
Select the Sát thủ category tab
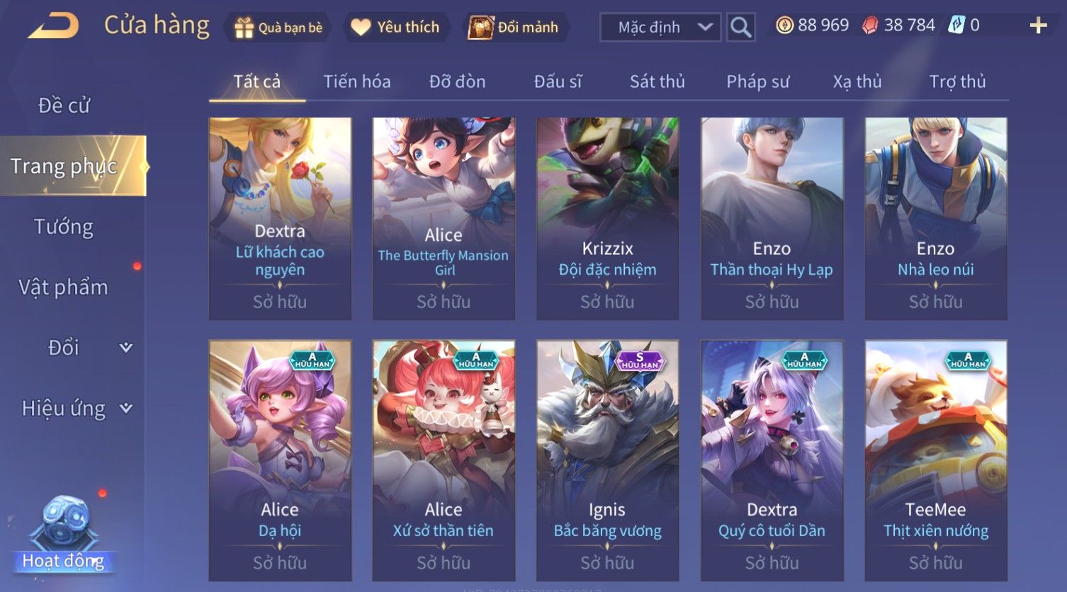[x=657, y=82]
